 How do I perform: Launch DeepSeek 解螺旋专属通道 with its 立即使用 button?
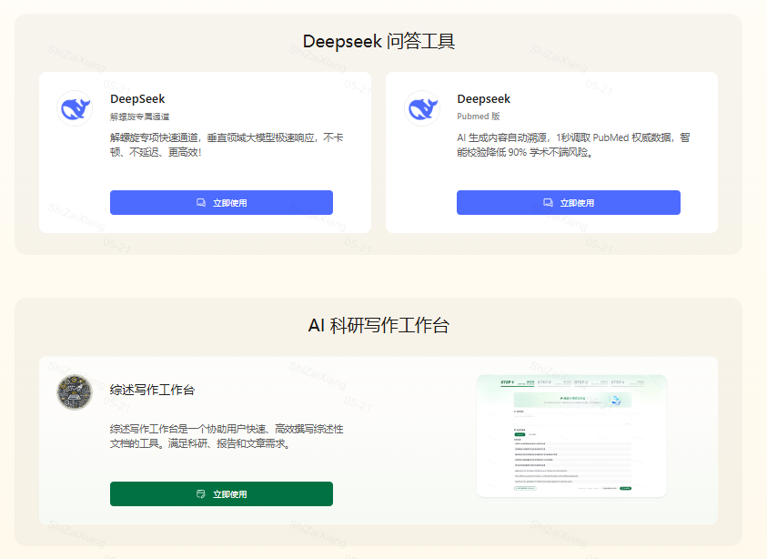click(222, 203)
